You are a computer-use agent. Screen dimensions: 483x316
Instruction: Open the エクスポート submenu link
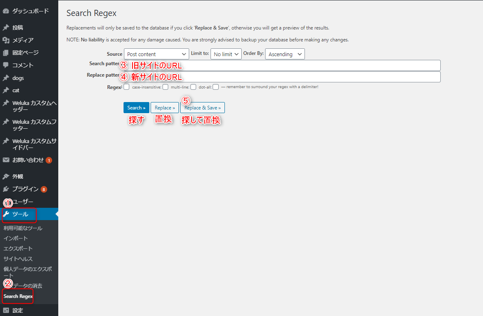coord(18,248)
